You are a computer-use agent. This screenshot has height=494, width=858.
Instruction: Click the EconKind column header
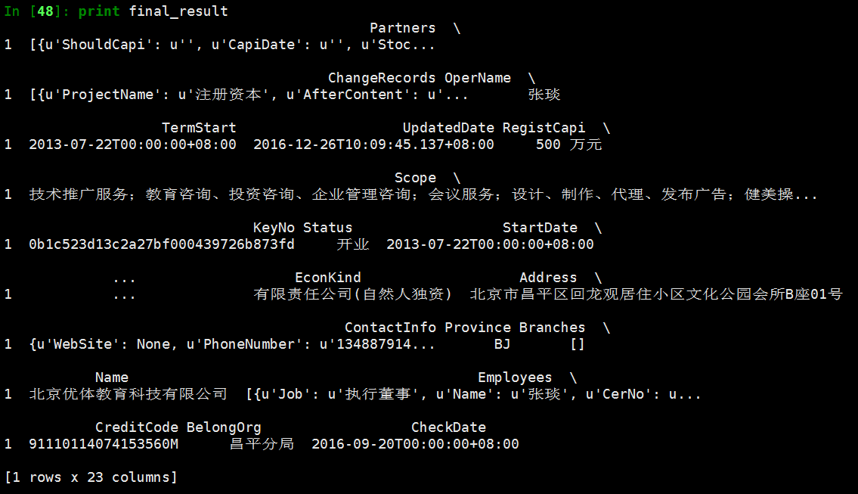tap(328, 278)
